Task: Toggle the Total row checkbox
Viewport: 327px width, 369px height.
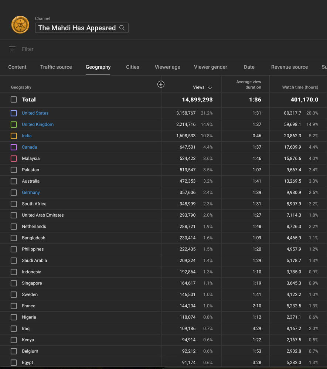Action: pos(14,100)
